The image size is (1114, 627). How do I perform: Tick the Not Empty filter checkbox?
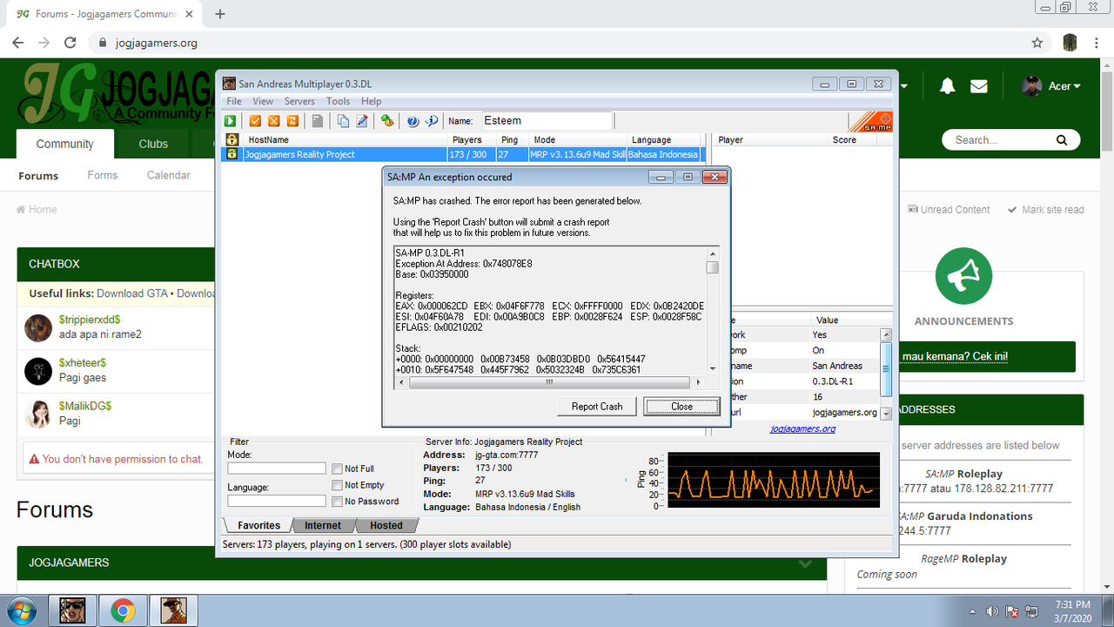coord(337,485)
